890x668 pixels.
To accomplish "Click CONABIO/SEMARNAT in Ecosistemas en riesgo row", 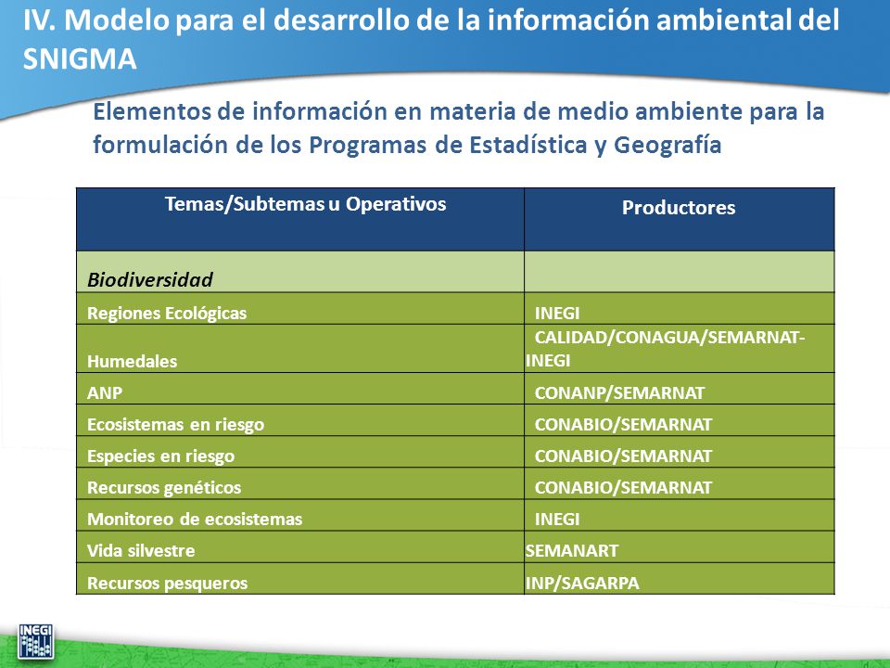I will pyautogui.click(x=680, y=420).
